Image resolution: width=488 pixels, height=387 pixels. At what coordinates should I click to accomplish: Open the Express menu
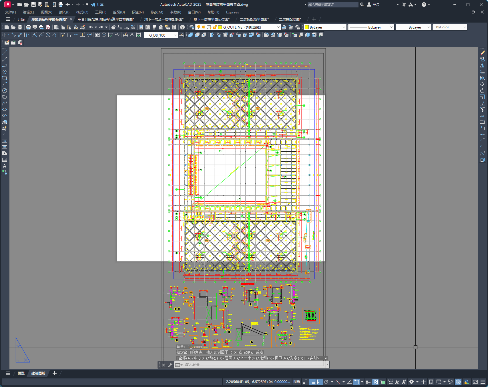click(232, 12)
